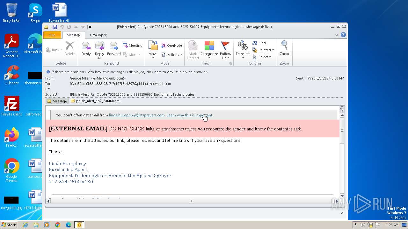
Task: Switch to the Developer ribbon tab
Action: (98, 35)
